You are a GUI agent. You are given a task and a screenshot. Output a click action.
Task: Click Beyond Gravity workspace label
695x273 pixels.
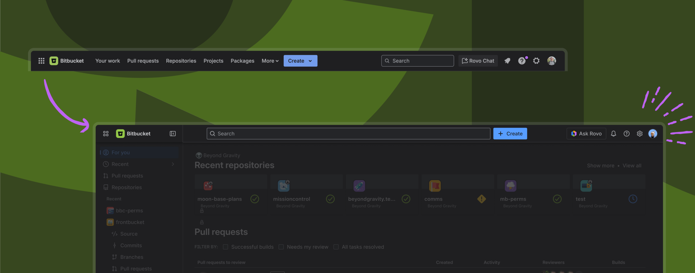click(218, 155)
